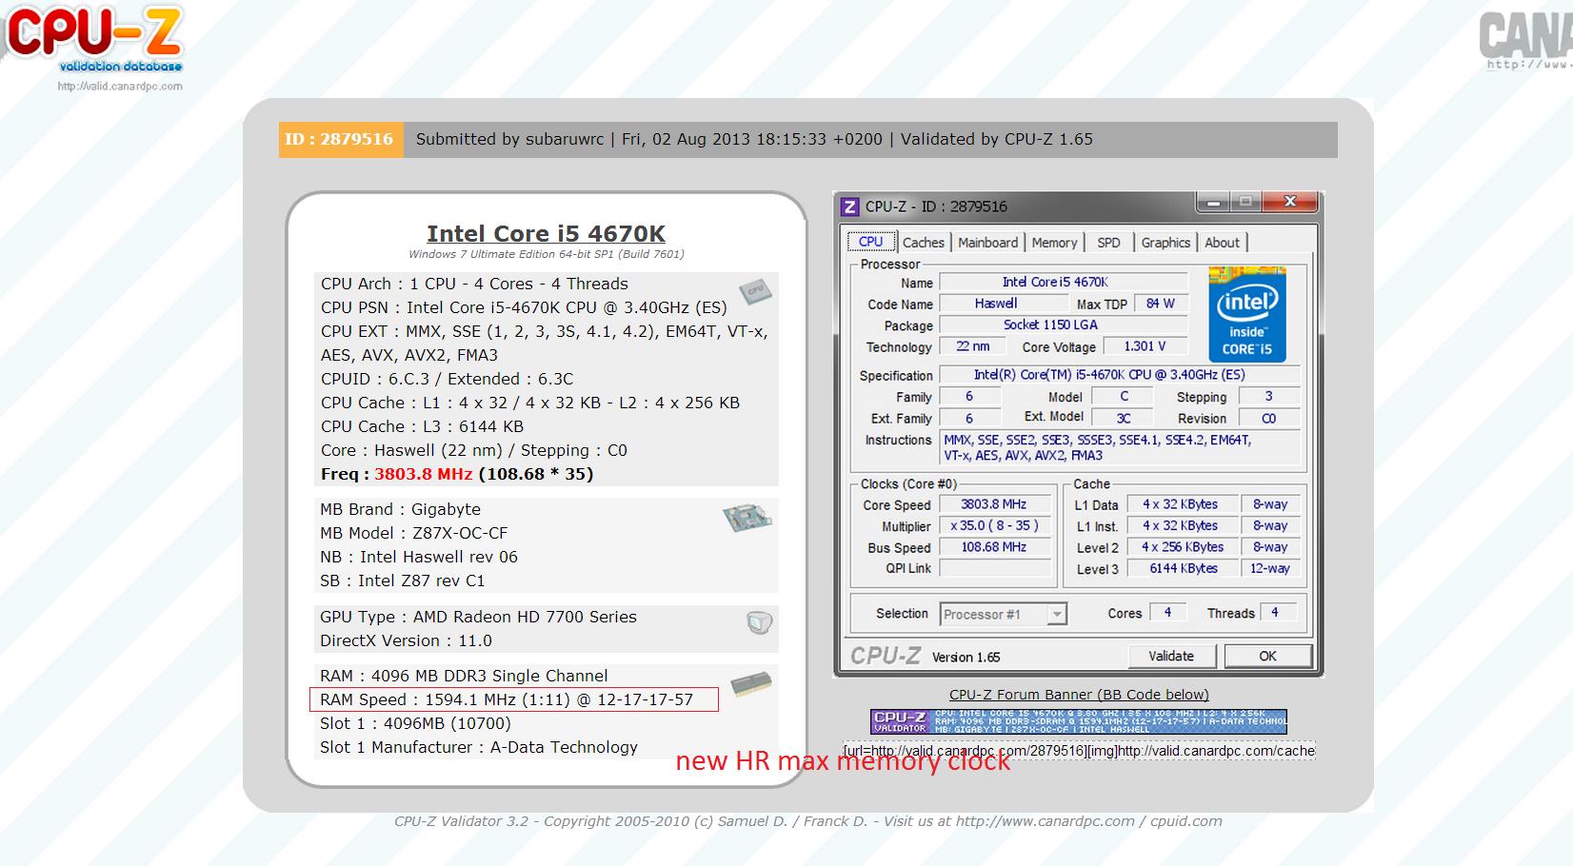
Task: Open the About tab
Action: point(1222,243)
